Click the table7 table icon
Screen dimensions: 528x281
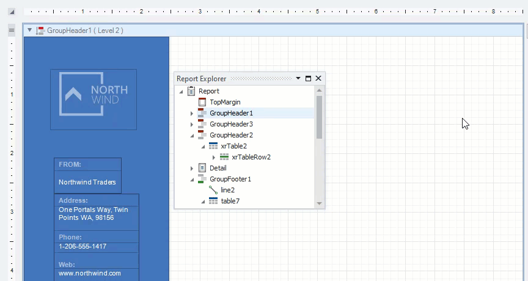[x=213, y=201]
